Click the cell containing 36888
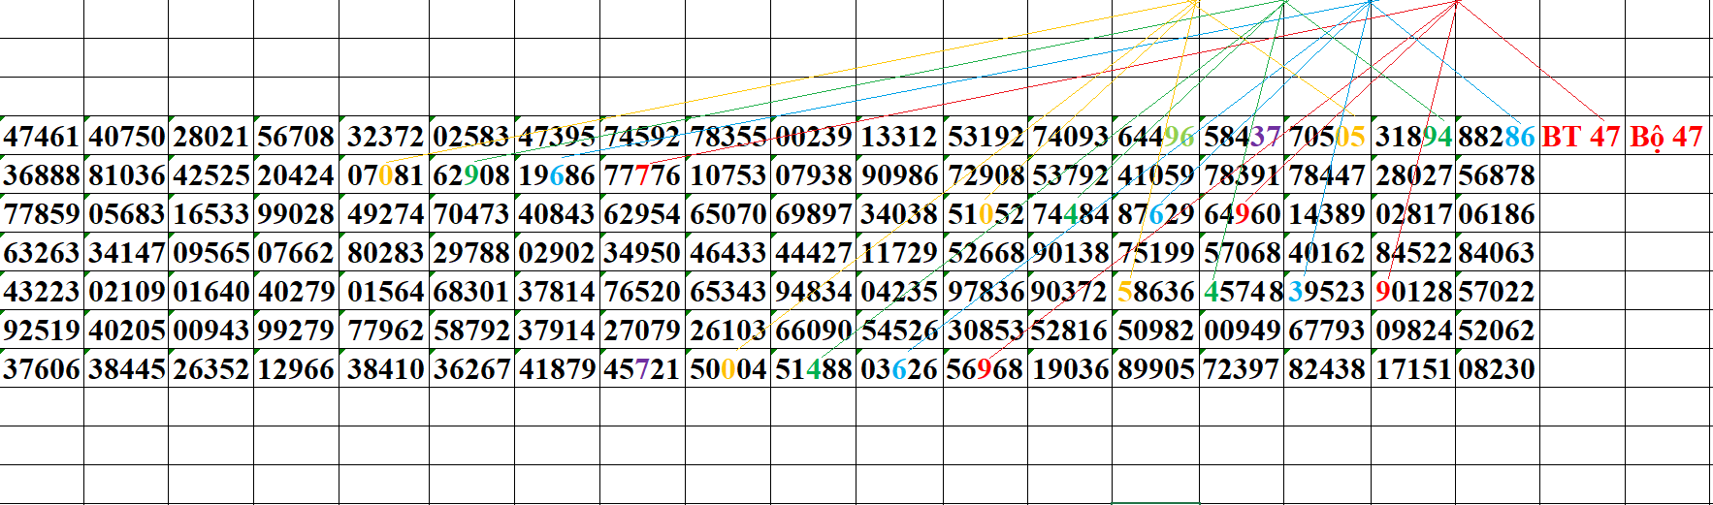Screen dimensions: 1713x505 click(x=42, y=175)
